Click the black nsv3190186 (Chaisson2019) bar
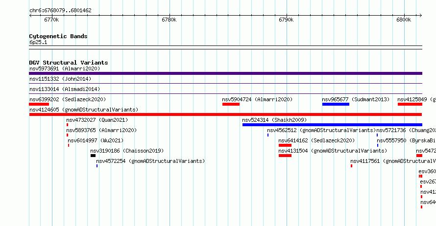 tap(93, 156)
